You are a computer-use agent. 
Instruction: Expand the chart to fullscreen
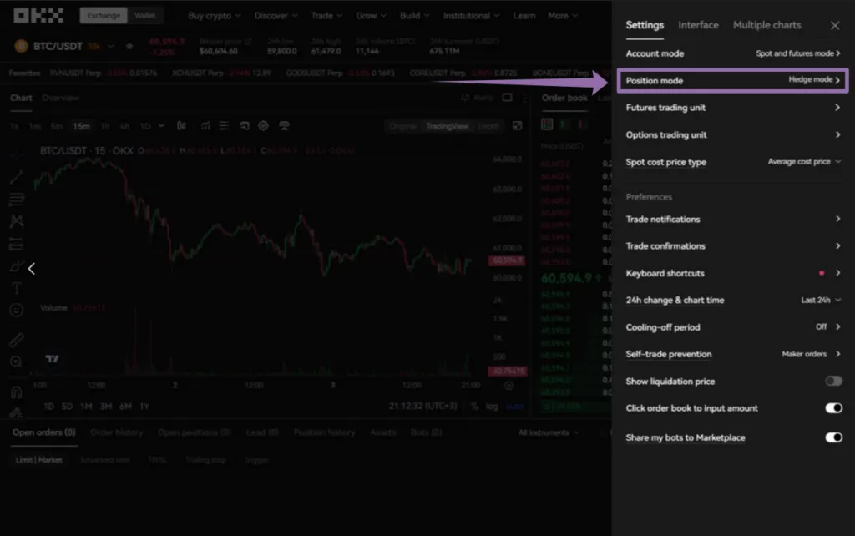click(518, 125)
